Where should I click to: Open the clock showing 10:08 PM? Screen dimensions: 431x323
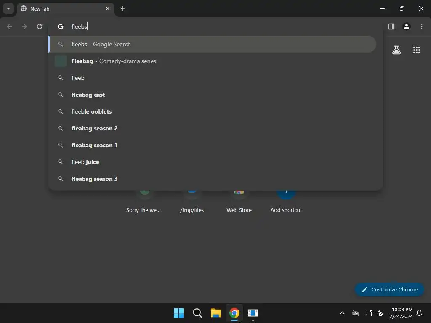coord(401,313)
